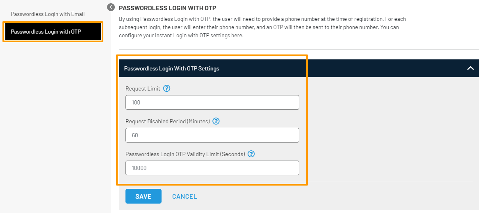
Task: Click the Request Disabled Period input box
Action: click(212, 135)
